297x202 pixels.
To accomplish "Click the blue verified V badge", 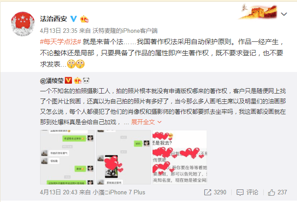I will 73,19.
